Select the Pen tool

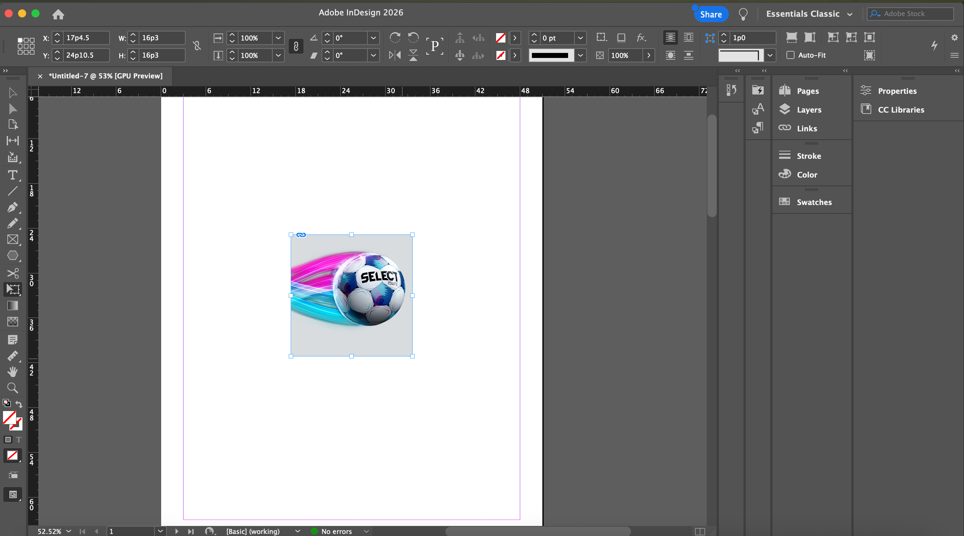(12, 207)
